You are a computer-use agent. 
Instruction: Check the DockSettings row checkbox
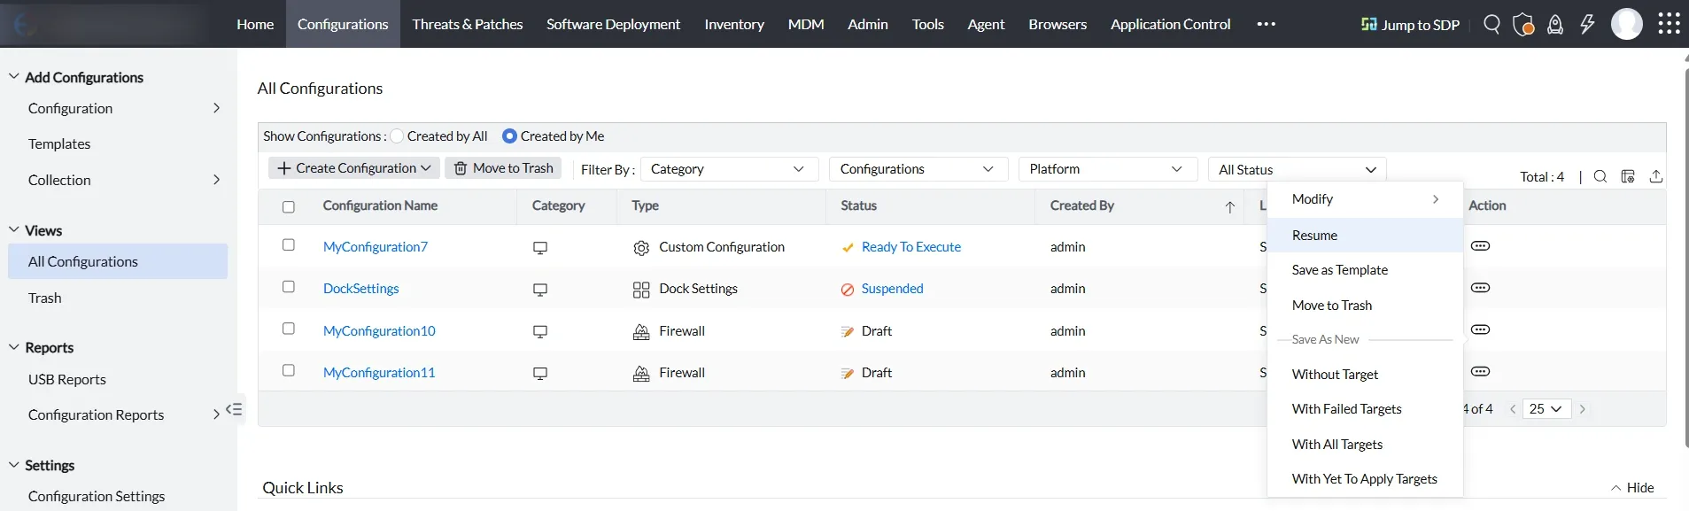tap(289, 287)
